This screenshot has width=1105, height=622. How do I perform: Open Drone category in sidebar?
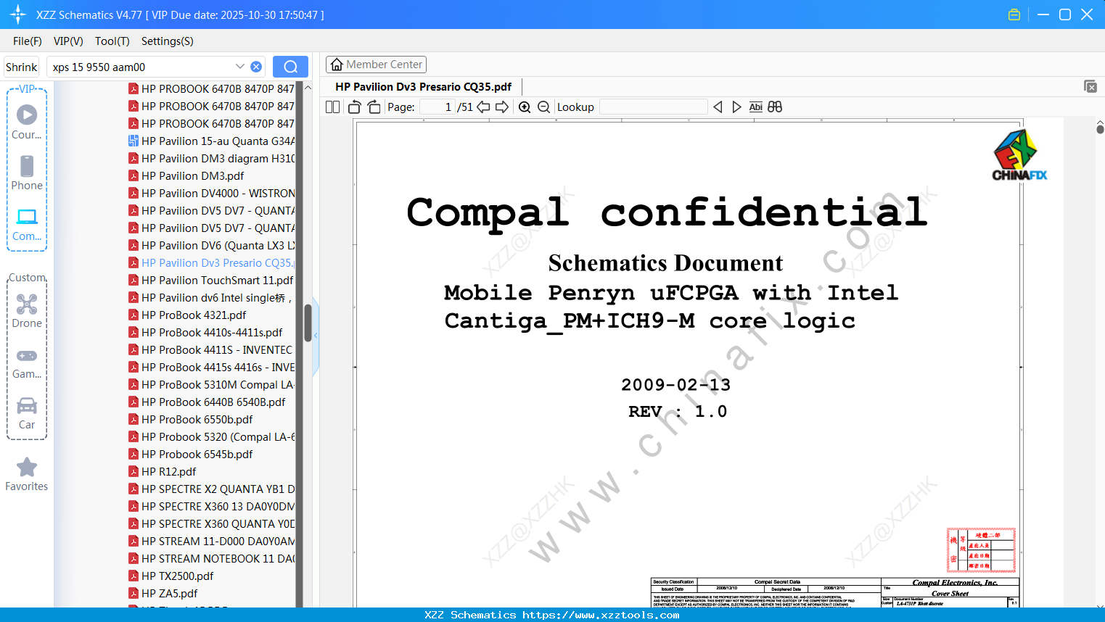27,311
